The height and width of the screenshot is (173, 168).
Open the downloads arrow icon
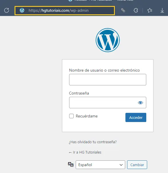[162, 11]
